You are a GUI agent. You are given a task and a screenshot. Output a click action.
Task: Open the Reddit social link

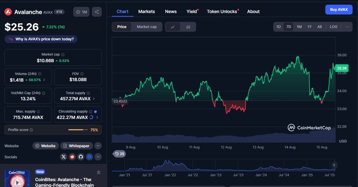(72, 157)
